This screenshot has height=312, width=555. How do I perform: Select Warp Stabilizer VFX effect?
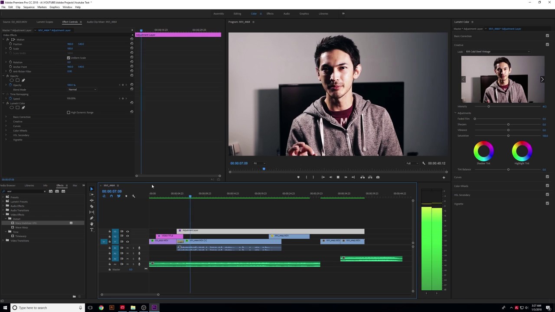(x=26, y=223)
